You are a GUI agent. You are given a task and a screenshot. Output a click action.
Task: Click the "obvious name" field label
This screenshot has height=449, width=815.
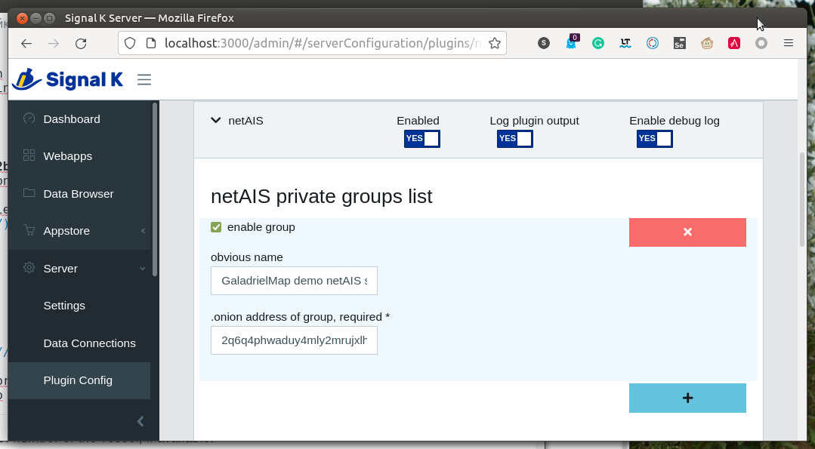tap(247, 257)
